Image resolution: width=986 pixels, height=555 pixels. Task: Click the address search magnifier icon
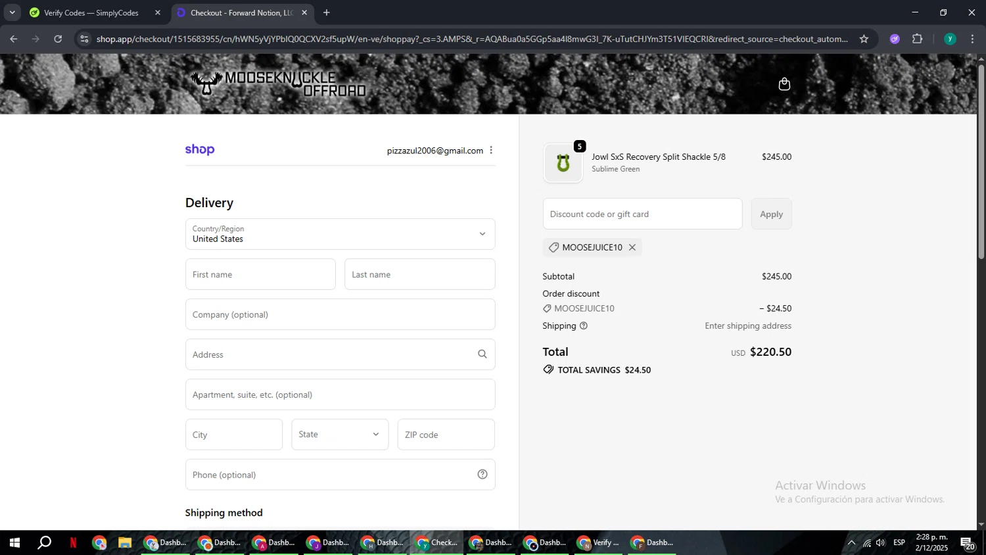pyautogui.click(x=482, y=354)
